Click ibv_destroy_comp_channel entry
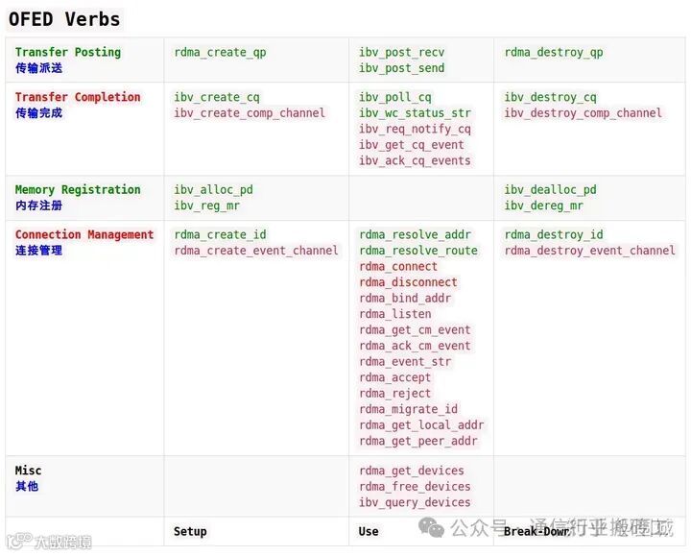 point(584,113)
